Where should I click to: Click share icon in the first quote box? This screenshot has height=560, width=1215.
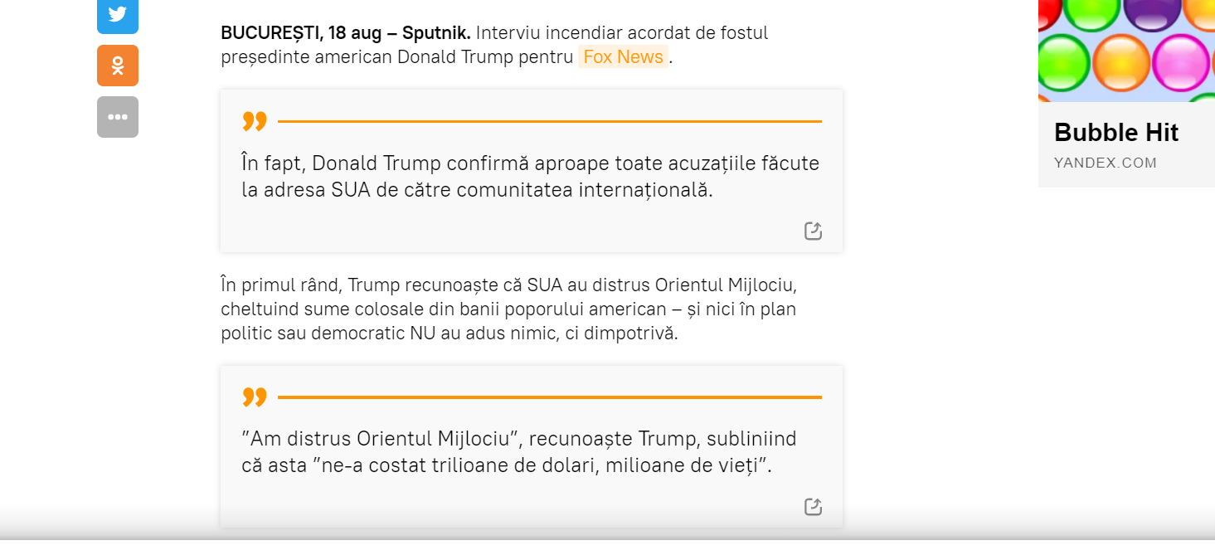coord(813,231)
